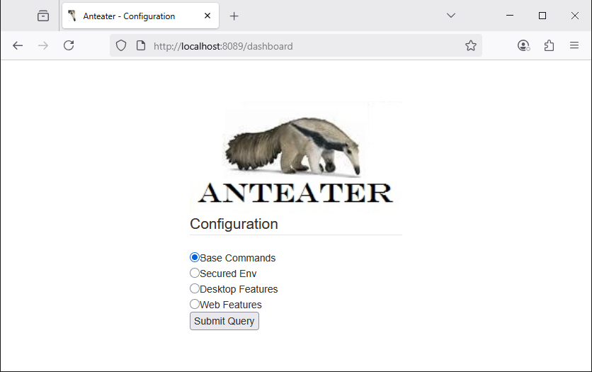Open the tracking protection shield icon
This screenshot has height=372, width=592.
click(121, 45)
